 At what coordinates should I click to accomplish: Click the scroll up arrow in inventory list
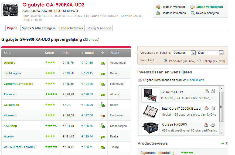(x=222, y=88)
